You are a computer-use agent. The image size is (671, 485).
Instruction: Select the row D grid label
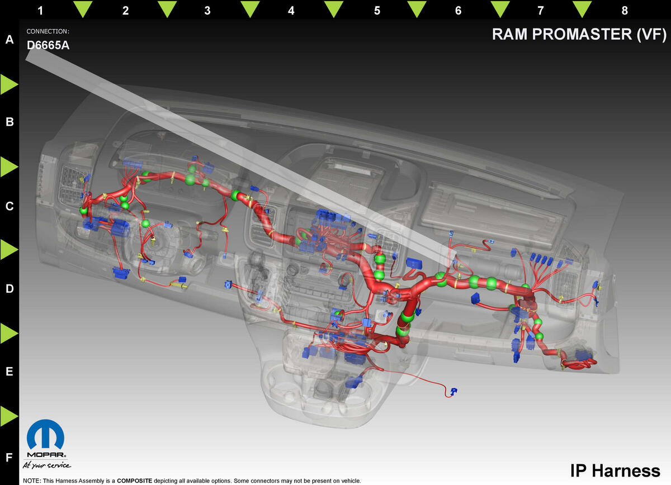(9, 289)
